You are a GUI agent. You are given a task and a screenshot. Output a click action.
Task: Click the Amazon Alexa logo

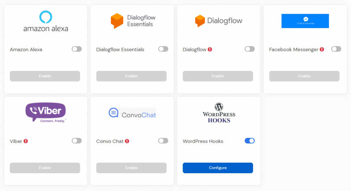point(46,21)
